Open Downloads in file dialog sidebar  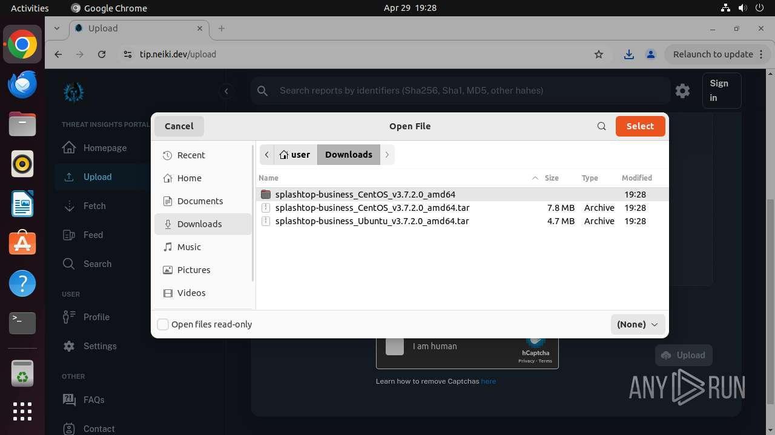[203, 224]
